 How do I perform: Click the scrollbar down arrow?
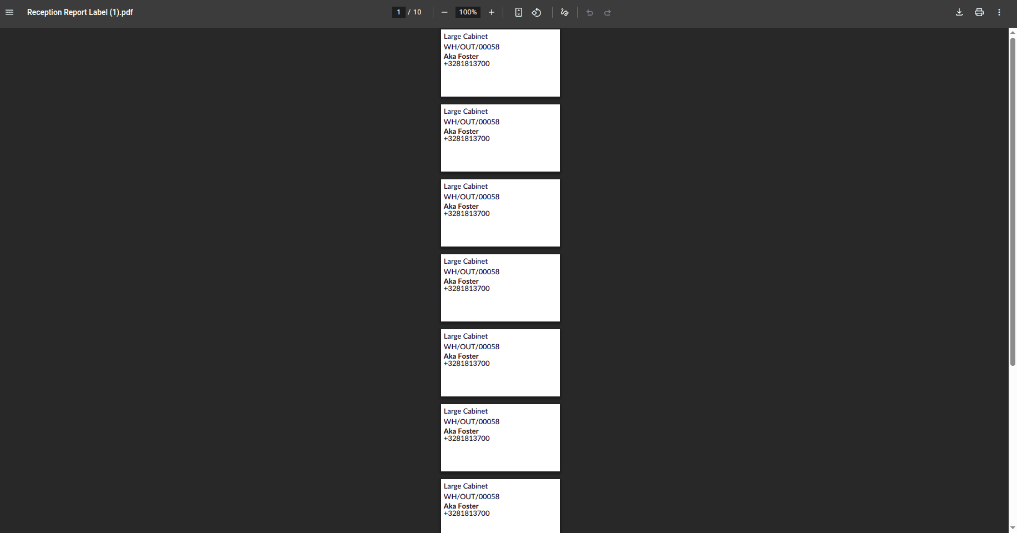coord(1012,528)
